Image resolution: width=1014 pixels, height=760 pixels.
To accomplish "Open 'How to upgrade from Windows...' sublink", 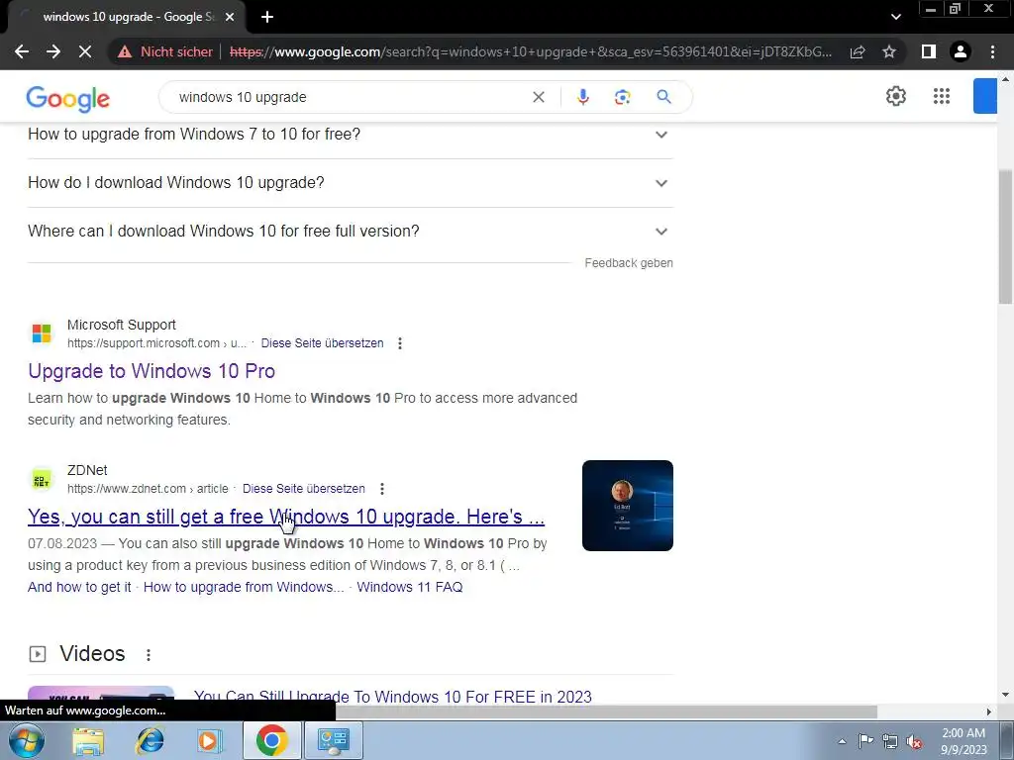I will click(x=244, y=587).
